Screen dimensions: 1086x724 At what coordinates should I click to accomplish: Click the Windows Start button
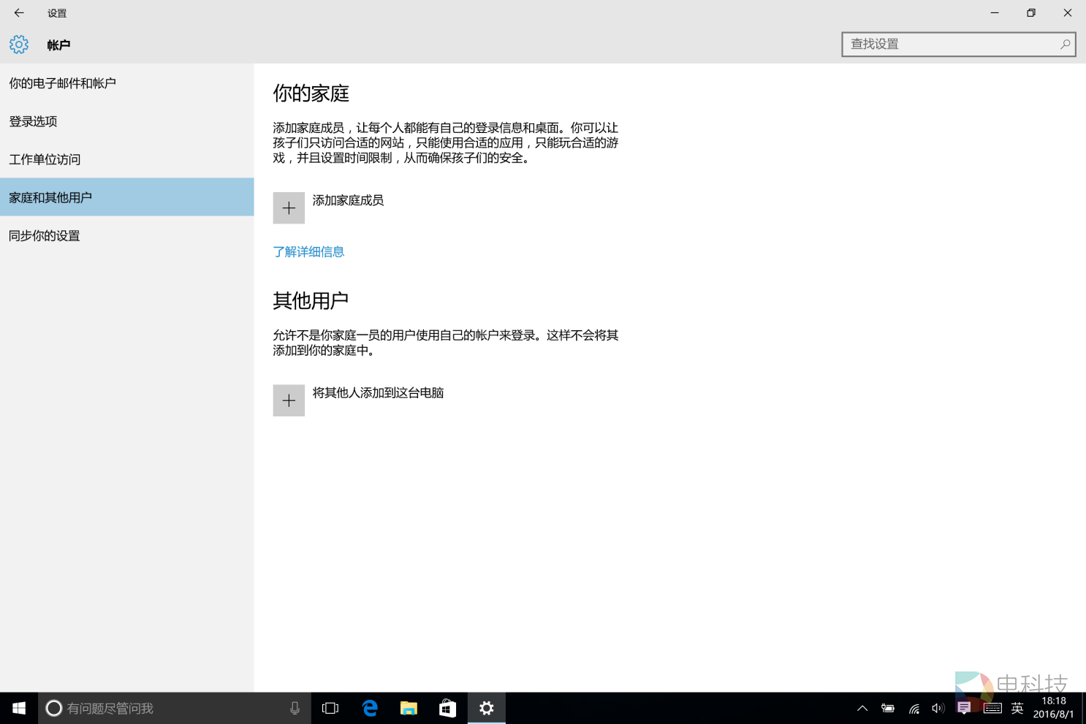click(19, 708)
